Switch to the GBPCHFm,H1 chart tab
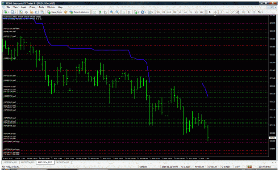Viewport: 279px width, 170px height. click(x=11, y=162)
